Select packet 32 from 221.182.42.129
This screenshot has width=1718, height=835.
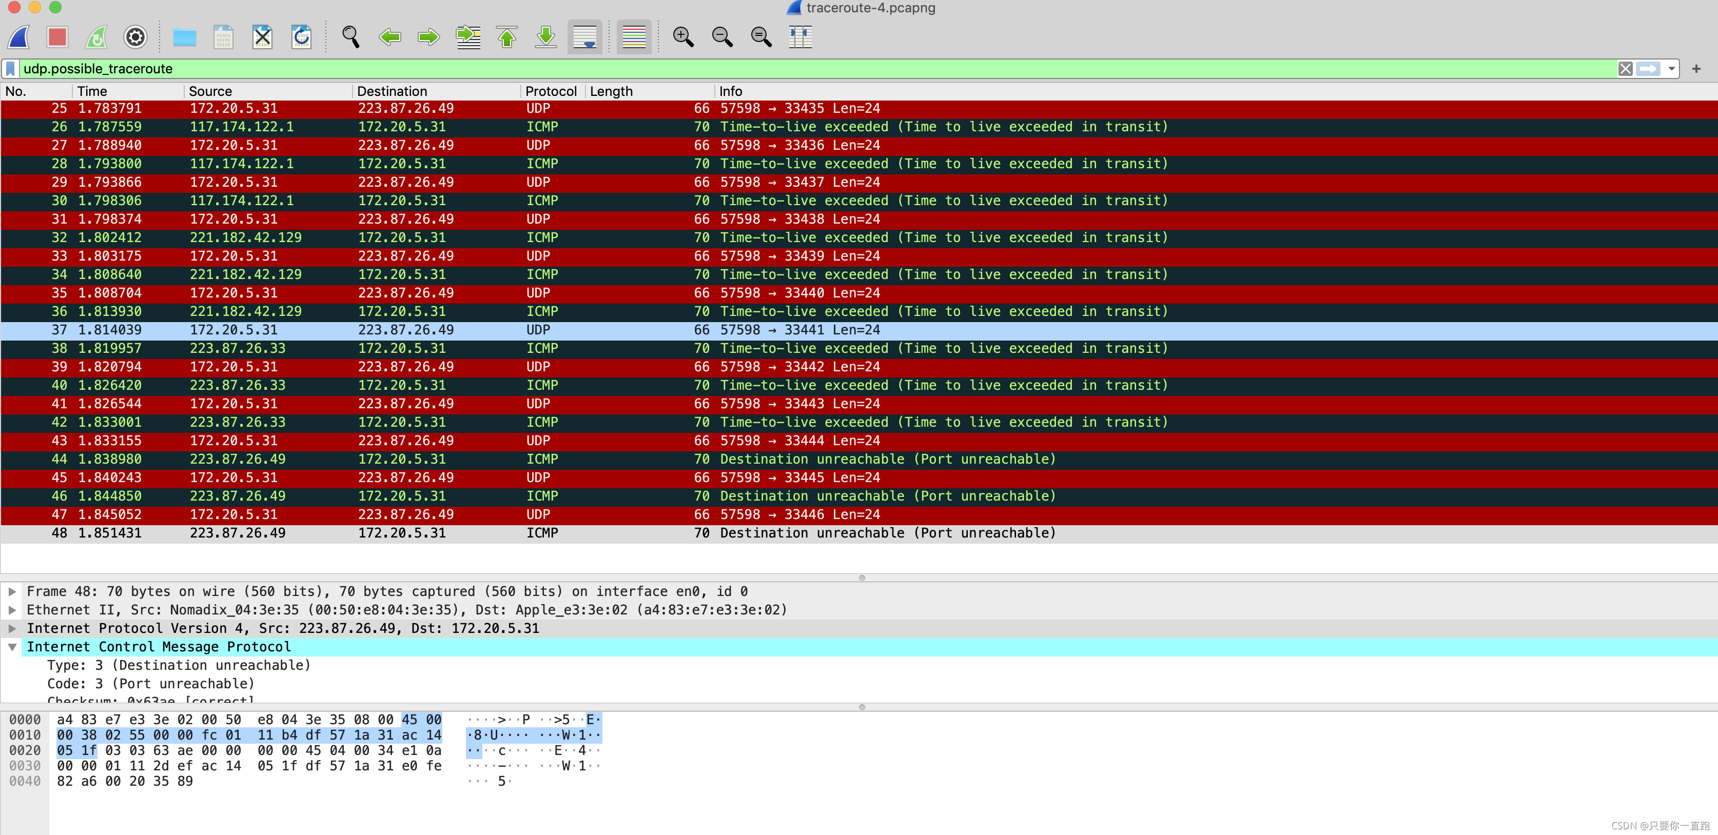859,238
